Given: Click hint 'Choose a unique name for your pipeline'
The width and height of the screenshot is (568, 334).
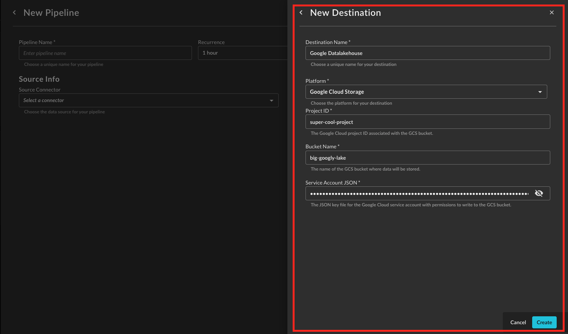Looking at the screenshot, I should click(64, 64).
